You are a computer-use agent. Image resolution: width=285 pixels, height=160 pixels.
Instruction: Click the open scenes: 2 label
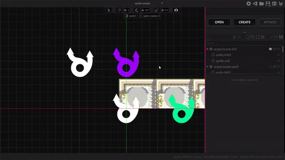pyautogui.click(x=151, y=16)
